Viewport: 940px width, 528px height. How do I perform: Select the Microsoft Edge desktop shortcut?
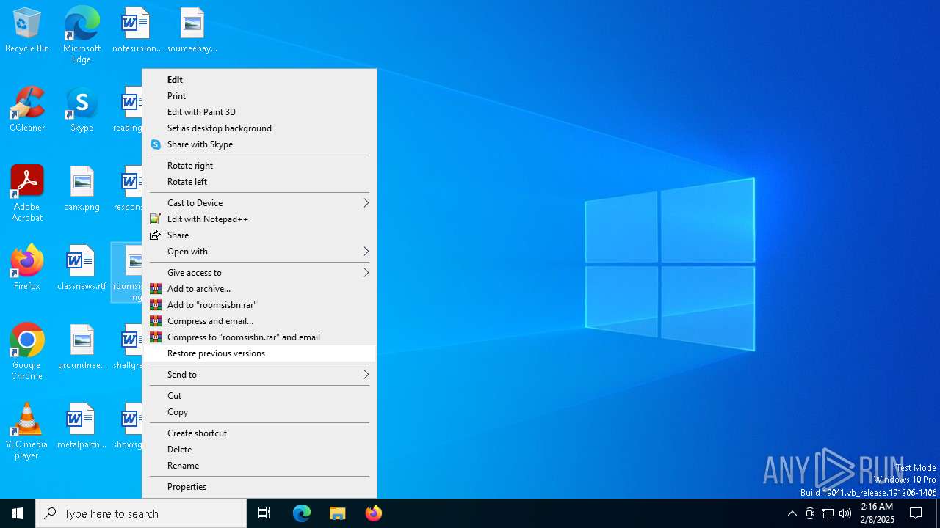82,34
